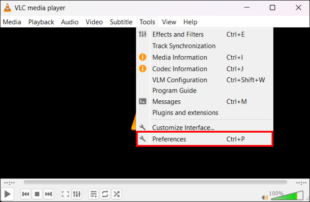
Task: Open the Messages window
Action: (x=204, y=102)
